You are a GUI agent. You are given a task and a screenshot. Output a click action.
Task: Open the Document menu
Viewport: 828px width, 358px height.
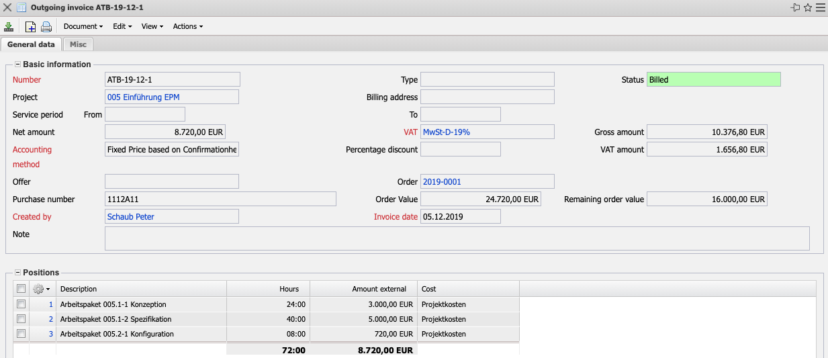click(x=83, y=27)
